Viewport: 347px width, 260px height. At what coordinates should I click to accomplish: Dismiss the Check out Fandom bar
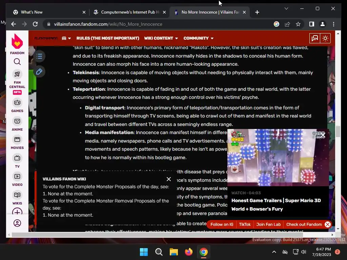[328, 224]
